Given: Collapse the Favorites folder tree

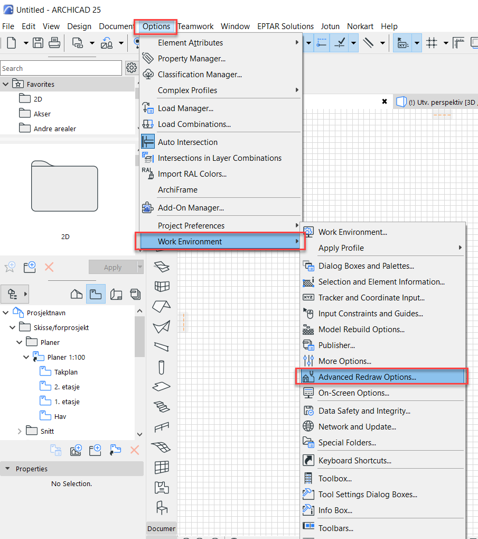Looking at the screenshot, I should click(x=5, y=84).
